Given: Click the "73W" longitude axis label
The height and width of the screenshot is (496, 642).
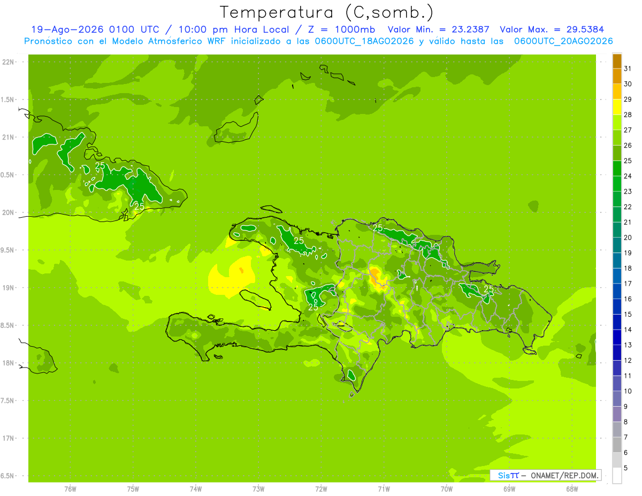Looking at the screenshot, I should point(258,489).
